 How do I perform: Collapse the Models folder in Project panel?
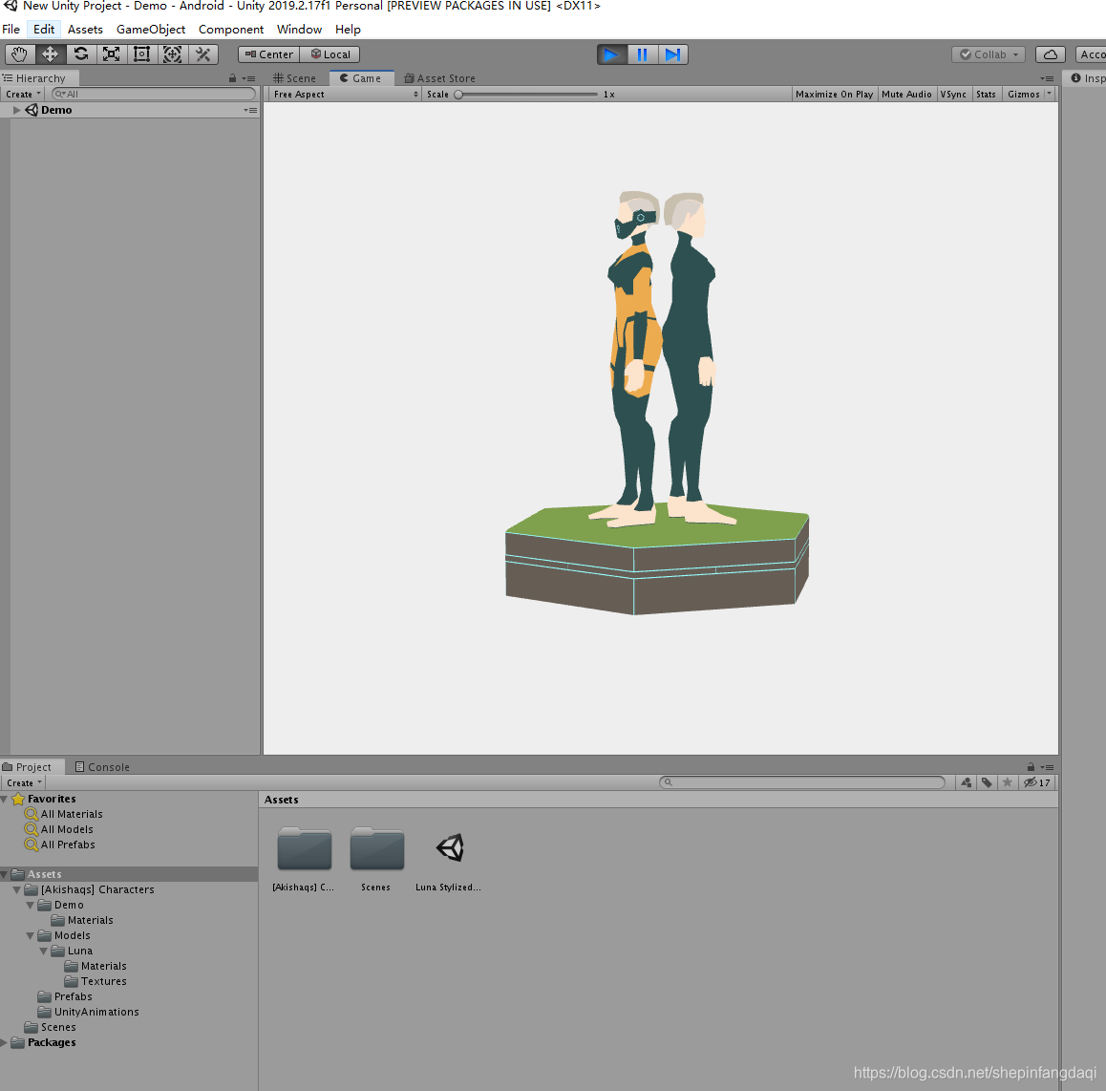tap(30, 935)
